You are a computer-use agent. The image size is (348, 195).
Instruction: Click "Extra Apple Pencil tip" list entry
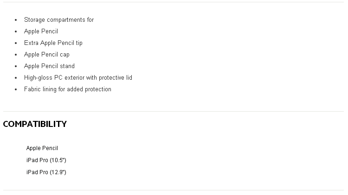tap(53, 43)
